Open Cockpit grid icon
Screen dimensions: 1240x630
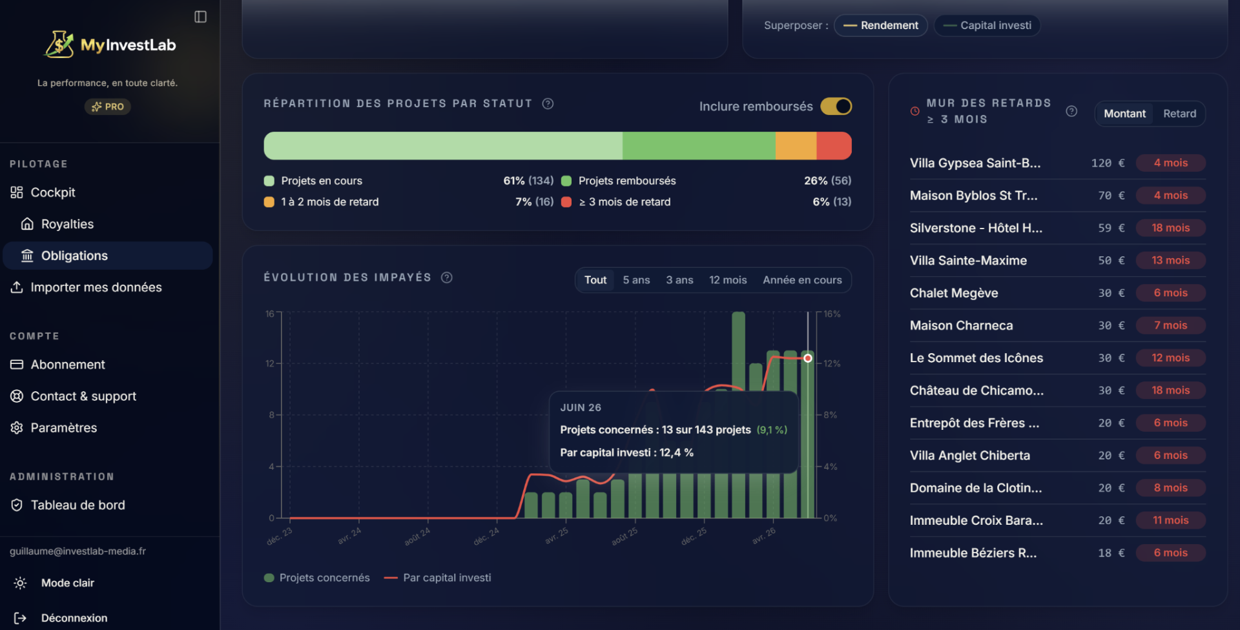[x=17, y=192]
